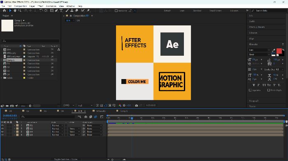Hide layer 1 using its eye icon
The width and height of the screenshot is (288, 161).
tap(2, 125)
